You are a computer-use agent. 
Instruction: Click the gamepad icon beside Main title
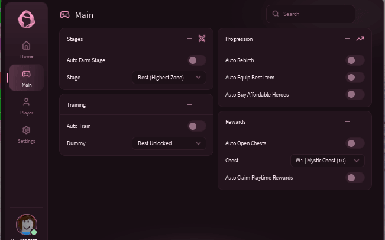(x=65, y=15)
